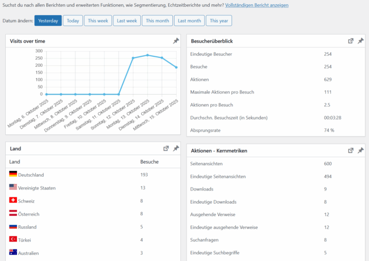Select the Yesterday date range

(x=48, y=21)
